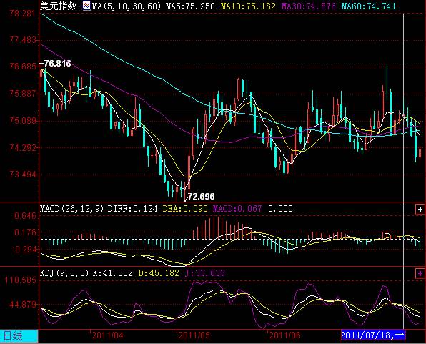426x344 pixels.
Task: Click the 72.696 low price marker
Action: [202, 197]
